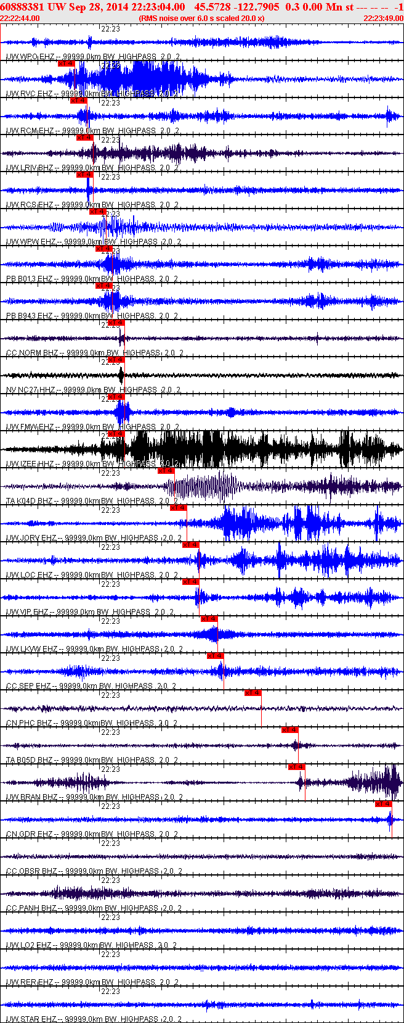Click the red pick flag on CN.GDR trace
404x1023 pixels.
coord(383,803)
